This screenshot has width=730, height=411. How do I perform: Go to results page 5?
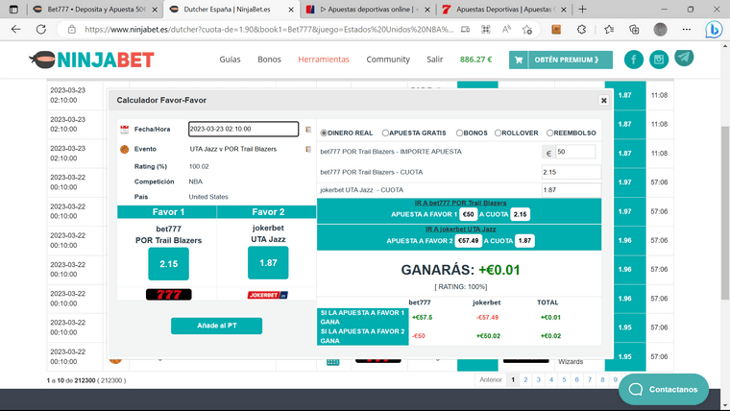click(x=564, y=380)
